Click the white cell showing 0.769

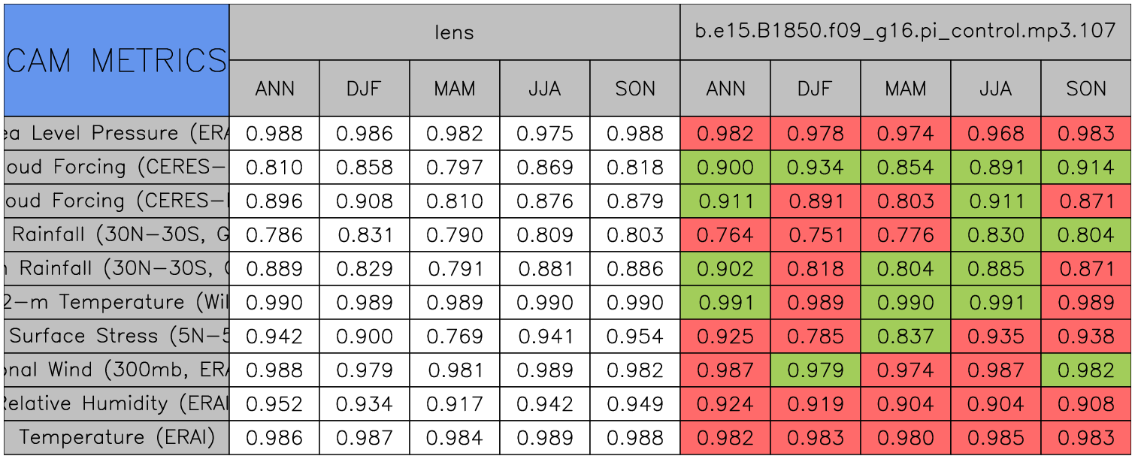(455, 336)
